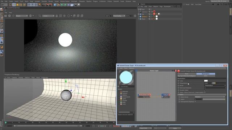Switch to the Illumination tab
The height and width of the screenshot is (130, 232).
[x=206, y=74]
